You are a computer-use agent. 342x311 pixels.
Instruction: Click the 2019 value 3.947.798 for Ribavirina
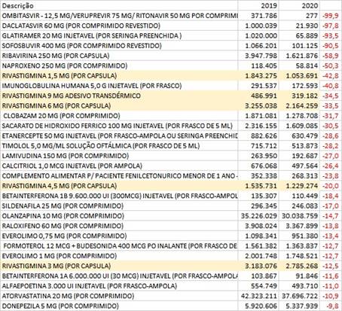pyautogui.click(x=258, y=56)
